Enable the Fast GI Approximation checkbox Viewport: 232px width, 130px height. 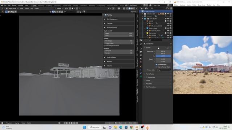(104, 46)
